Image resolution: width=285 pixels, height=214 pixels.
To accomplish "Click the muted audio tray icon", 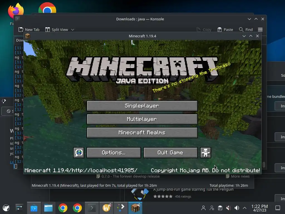I will tap(229, 208).
